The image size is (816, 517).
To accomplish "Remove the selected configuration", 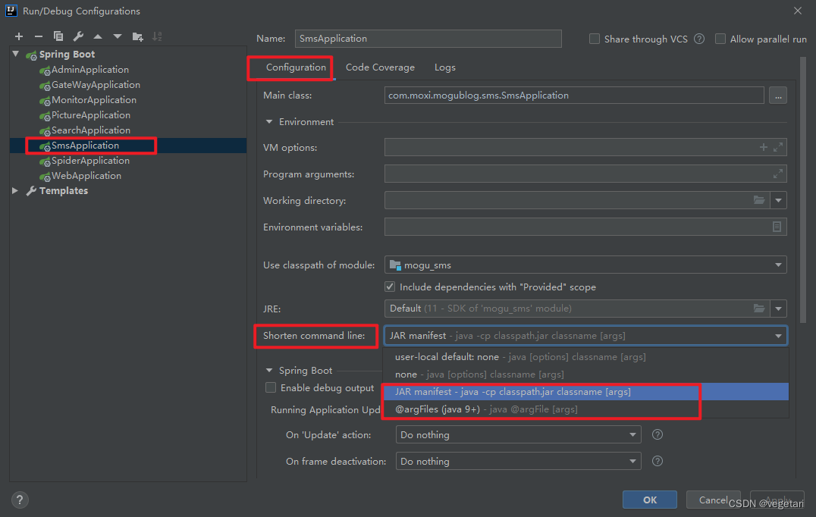I will (x=38, y=36).
